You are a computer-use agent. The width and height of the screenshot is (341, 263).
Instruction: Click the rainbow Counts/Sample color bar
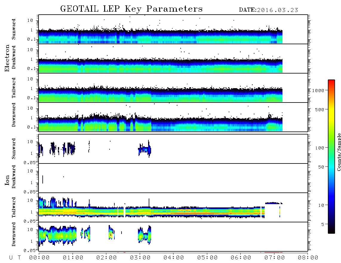[x=331, y=157]
